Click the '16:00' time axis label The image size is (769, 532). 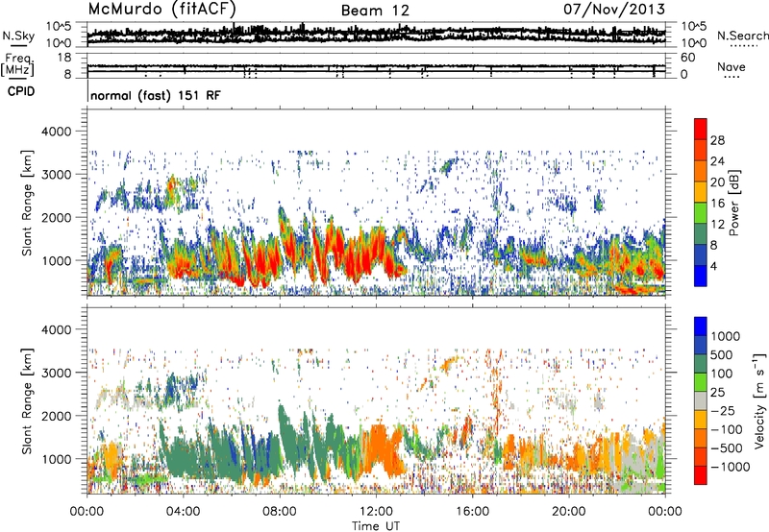[x=472, y=512]
